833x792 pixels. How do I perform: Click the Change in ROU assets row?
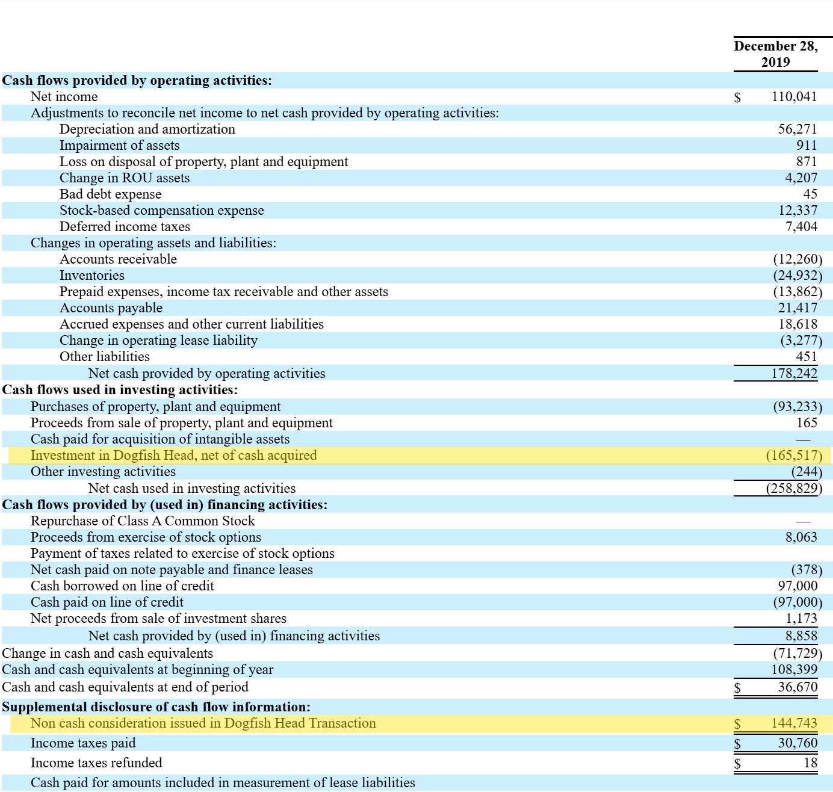click(x=416, y=178)
